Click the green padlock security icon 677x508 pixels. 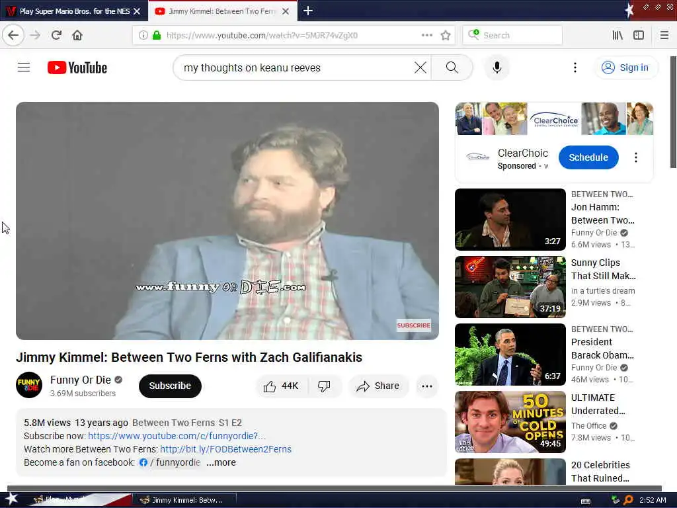point(157,35)
